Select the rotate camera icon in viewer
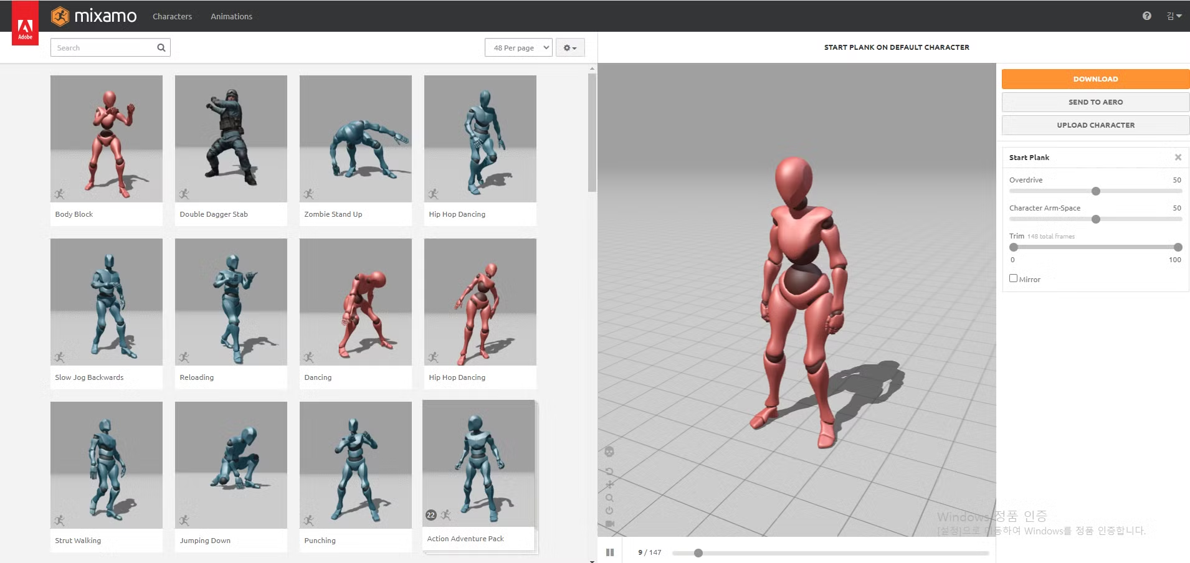 pos(609,471)
